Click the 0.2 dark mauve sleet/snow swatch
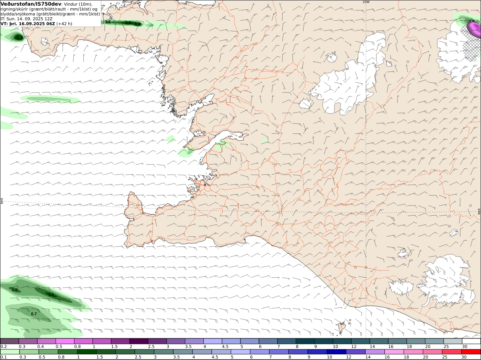481x360 pixels. (9, 341)
